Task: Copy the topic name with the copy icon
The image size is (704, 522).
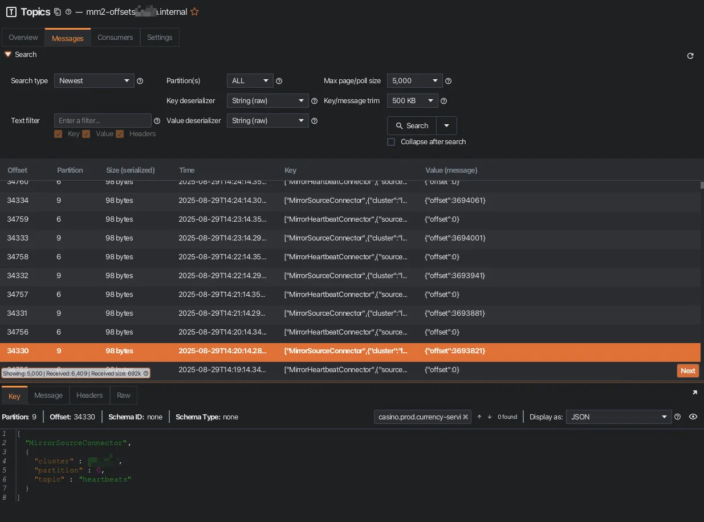Action: (57, 11)
